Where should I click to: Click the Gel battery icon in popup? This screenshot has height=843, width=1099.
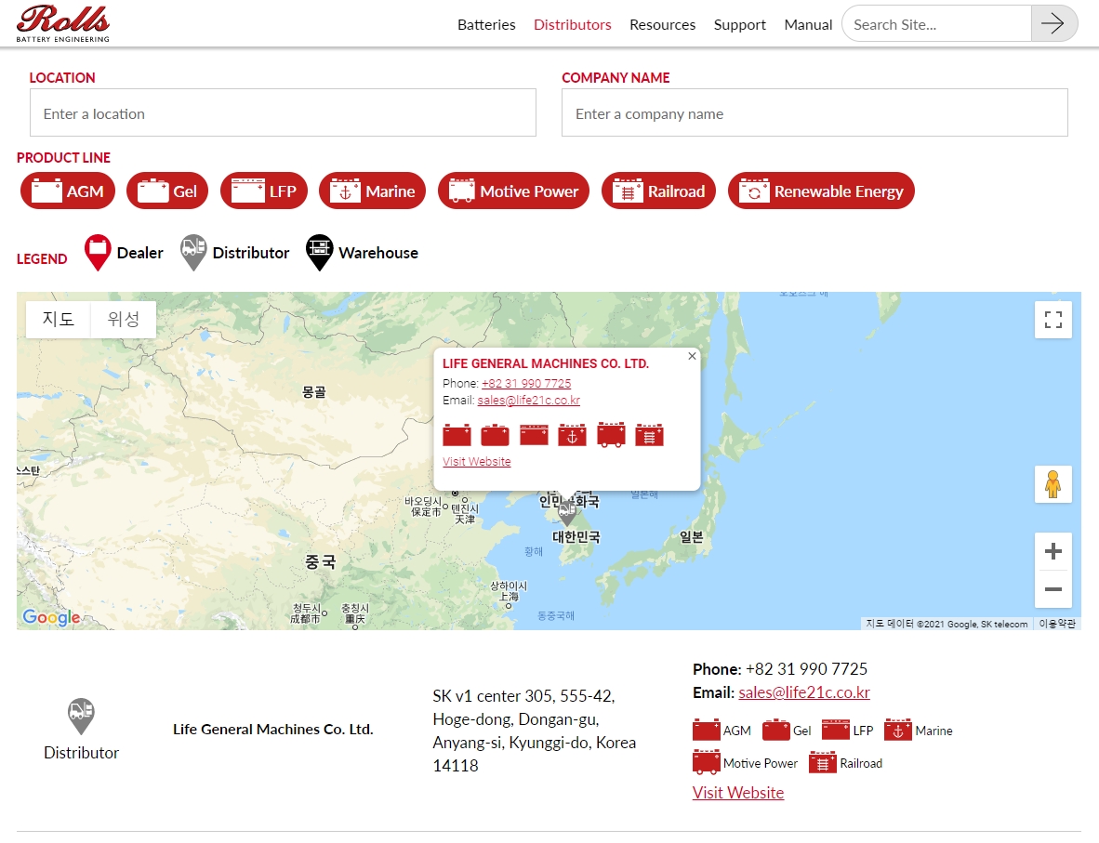(495, 434)
